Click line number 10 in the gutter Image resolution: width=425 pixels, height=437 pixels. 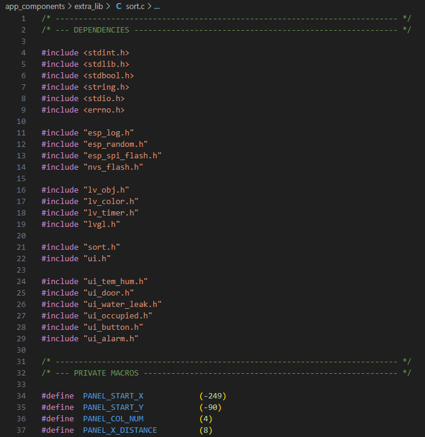coord(21,122)
